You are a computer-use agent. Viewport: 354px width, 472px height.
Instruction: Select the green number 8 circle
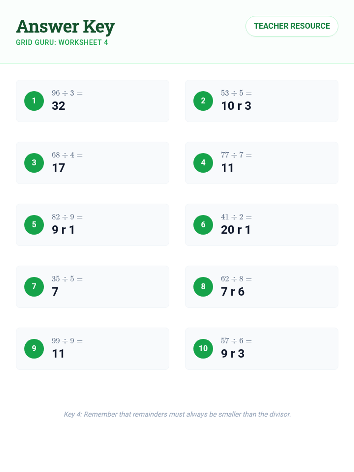(x=203, y=287)
